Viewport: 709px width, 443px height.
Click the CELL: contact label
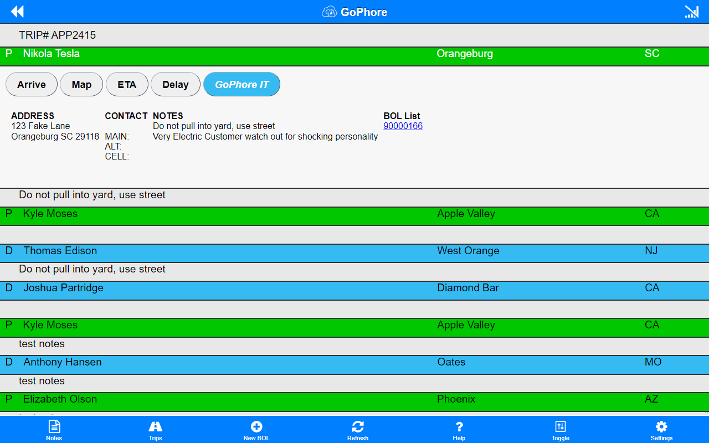click(x=117, y=157)
